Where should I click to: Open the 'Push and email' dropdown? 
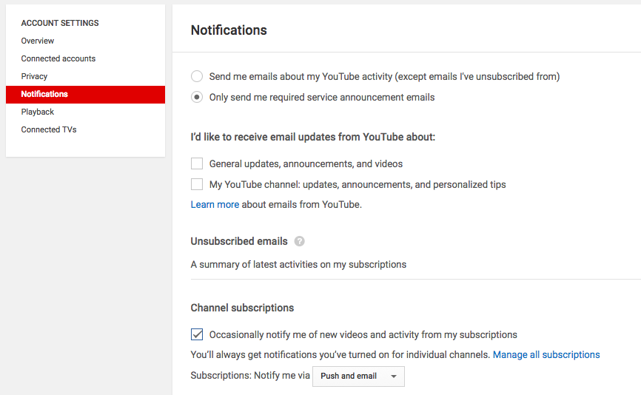[358, 376]
